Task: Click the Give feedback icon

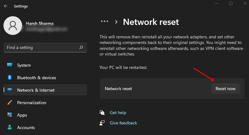Action: pos(102,123)
